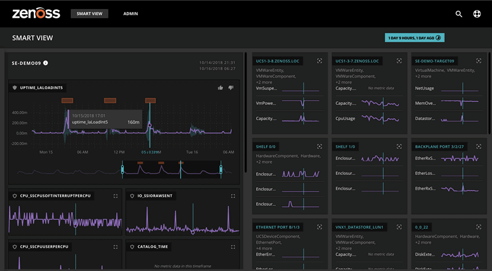The width and height of the screenshot is (492, 271).
Task: Select the second orange anomaly marker
Action: (x=110, y=100)
